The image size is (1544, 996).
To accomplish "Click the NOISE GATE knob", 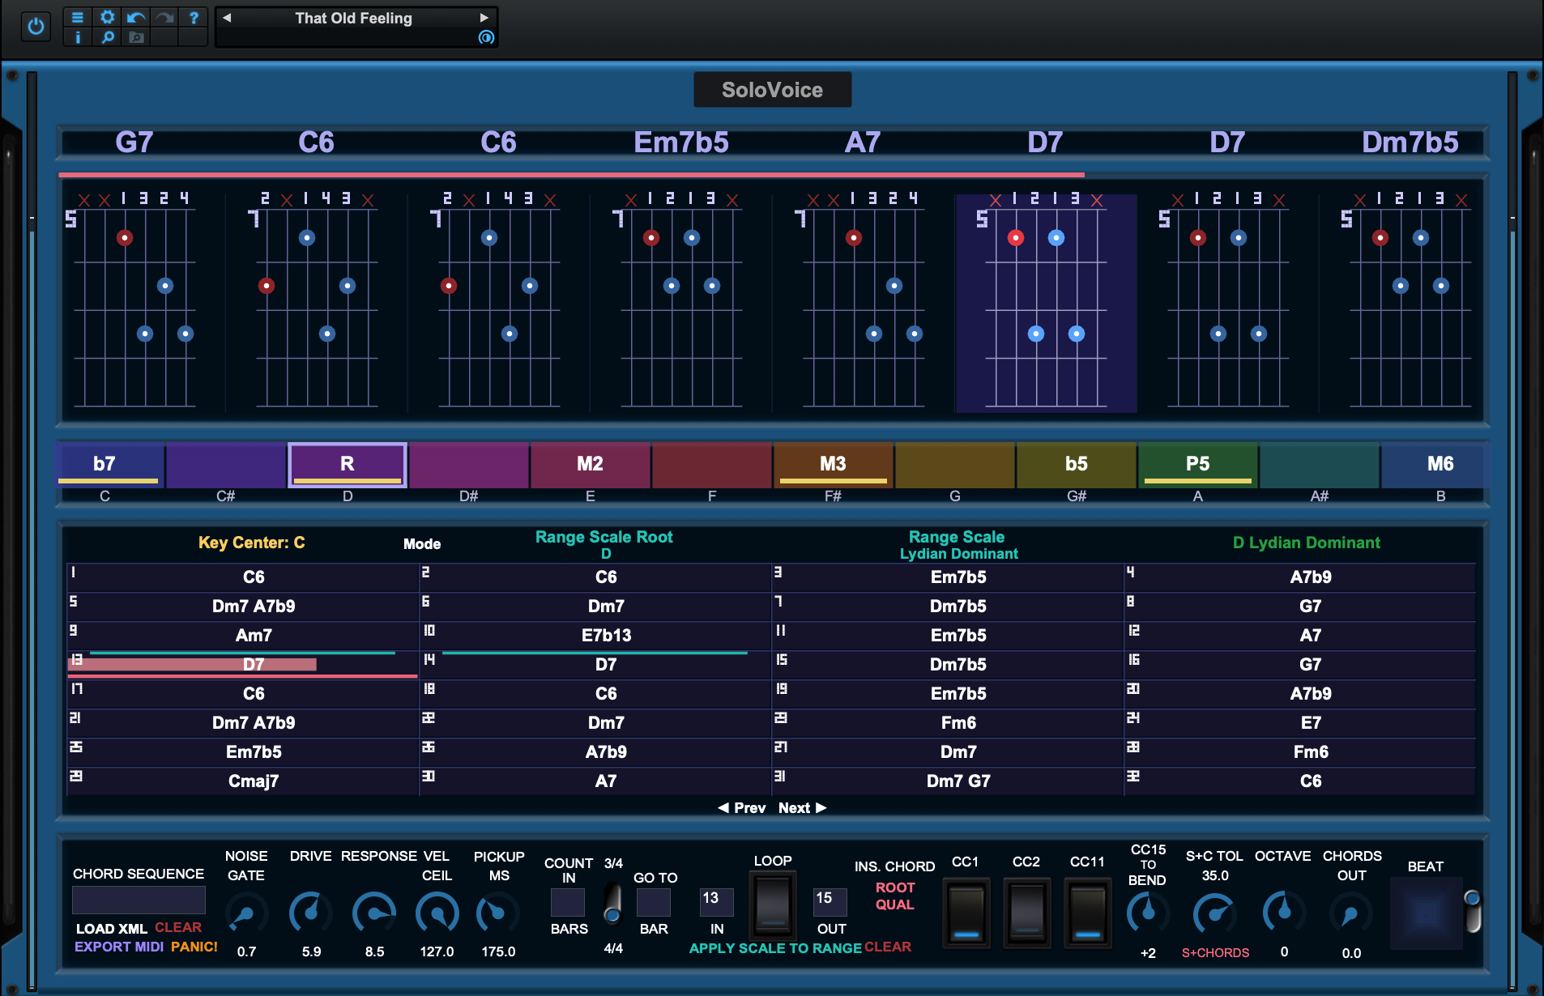I will pyautogui.click(x=245, y=913).
